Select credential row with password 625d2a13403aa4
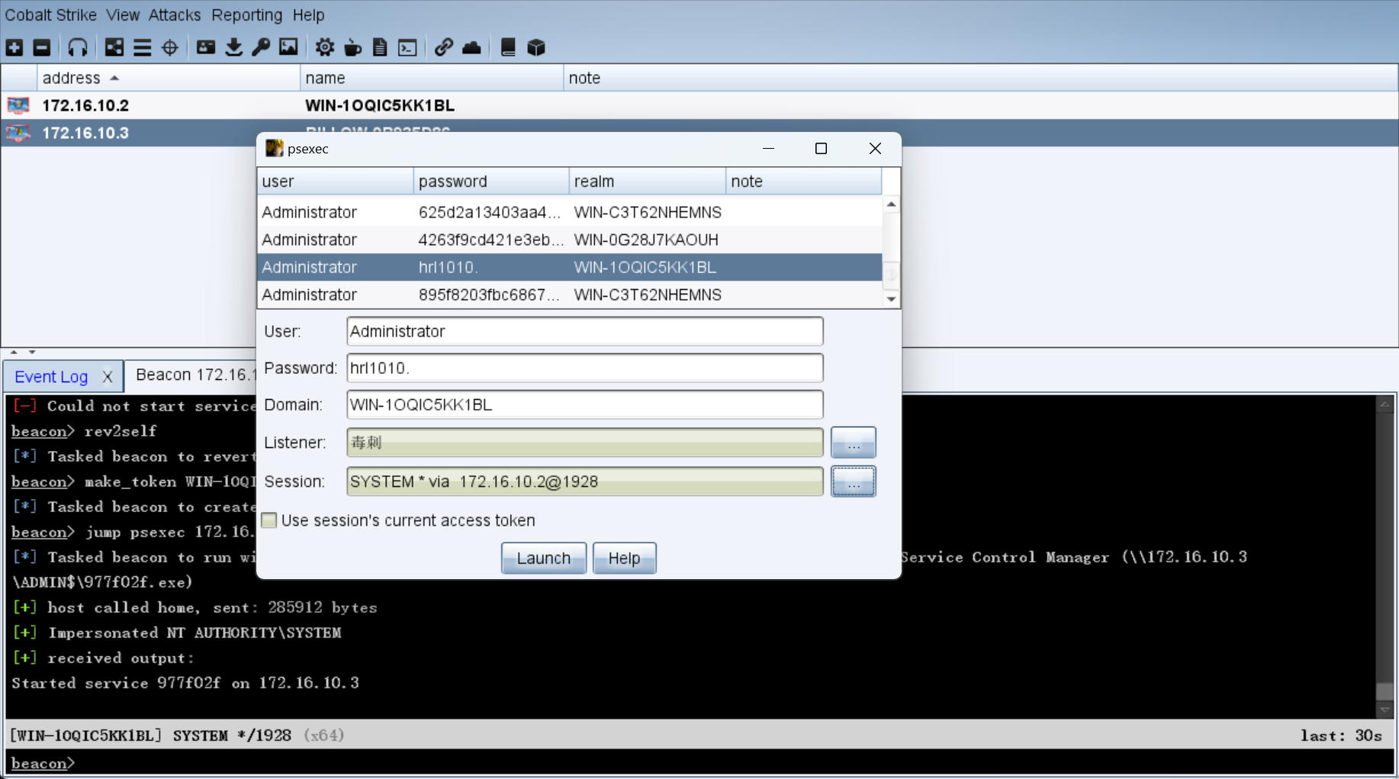Viewport: 1399px width, 779px height. pos(570,212)
